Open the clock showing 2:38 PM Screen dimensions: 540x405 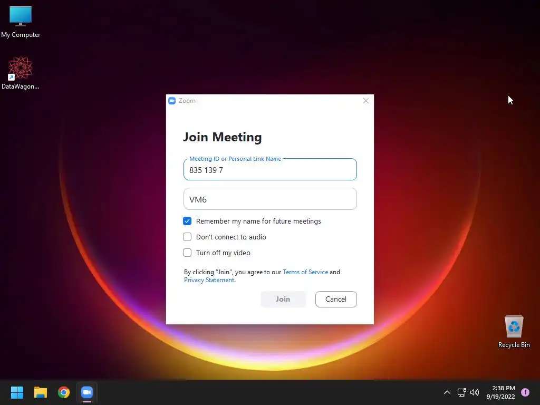(x=500, y=392)
